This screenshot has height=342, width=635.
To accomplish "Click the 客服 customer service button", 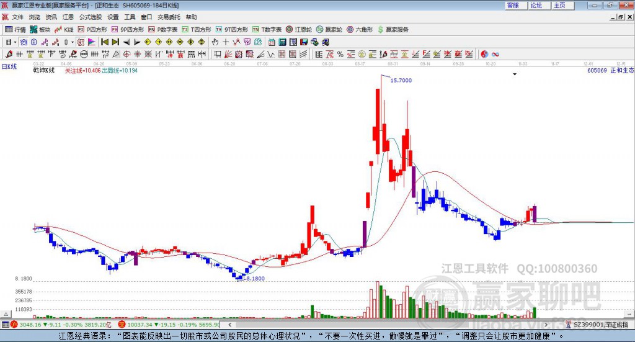I will pos(516,5).
